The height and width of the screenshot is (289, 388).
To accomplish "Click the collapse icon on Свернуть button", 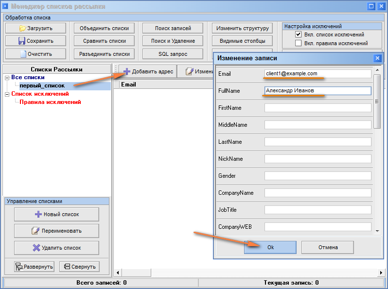I will click(x=66, y=267).
